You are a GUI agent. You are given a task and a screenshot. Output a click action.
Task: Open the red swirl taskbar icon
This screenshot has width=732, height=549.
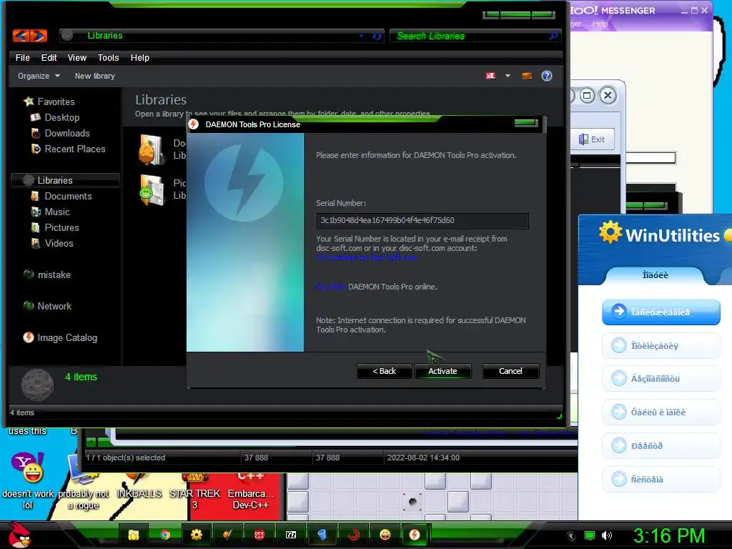pyautogui.click(x=353, y=535)
